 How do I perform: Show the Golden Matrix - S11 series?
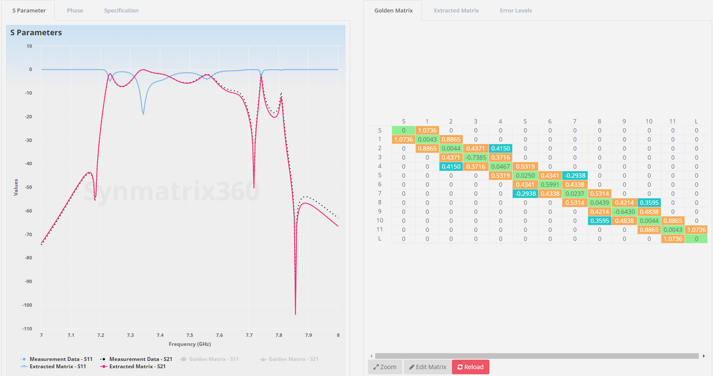click(x=209, y=359)
